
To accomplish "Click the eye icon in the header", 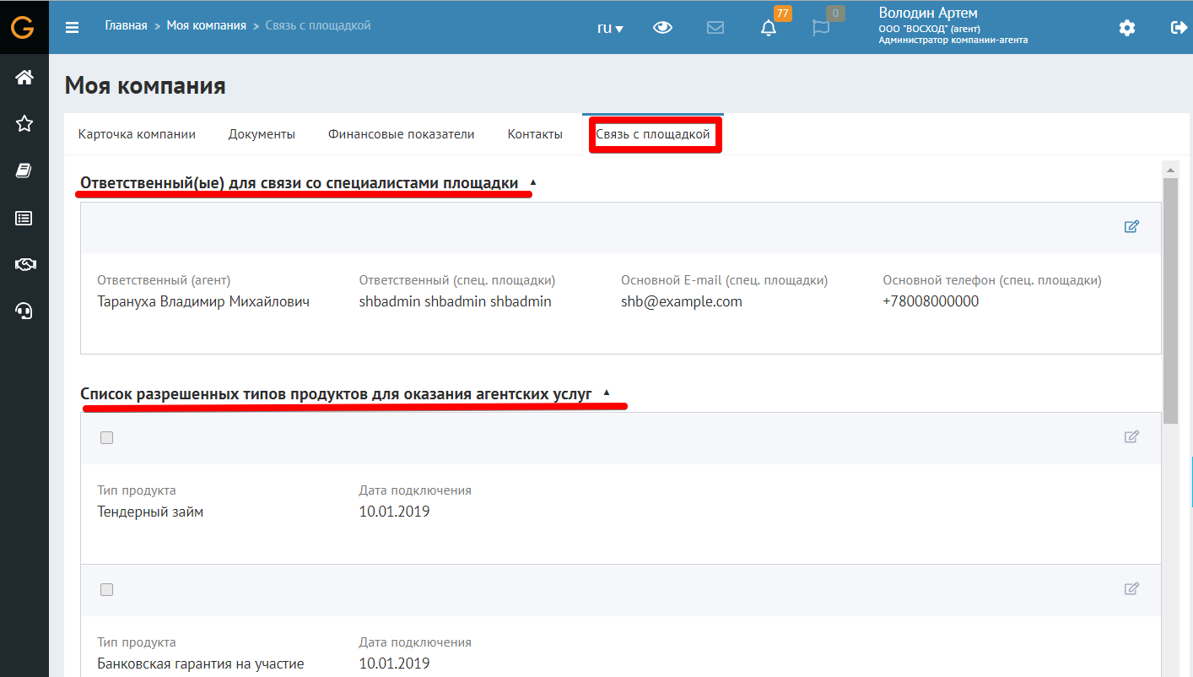I will (663, 27).
